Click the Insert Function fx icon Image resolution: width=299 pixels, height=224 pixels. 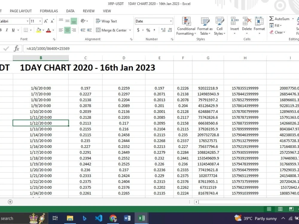pyautogui.click(x=16, y=48)
